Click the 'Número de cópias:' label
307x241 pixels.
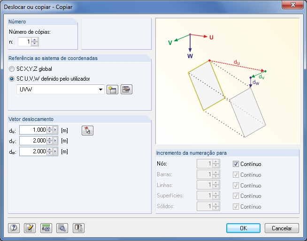pos(30,32)
